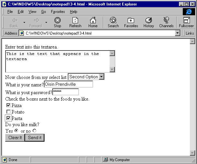Image resolution: width=197 pixels, height=164 pixels.
Task: Click the name field containing Oisin Prendiville
Action: 68,84
